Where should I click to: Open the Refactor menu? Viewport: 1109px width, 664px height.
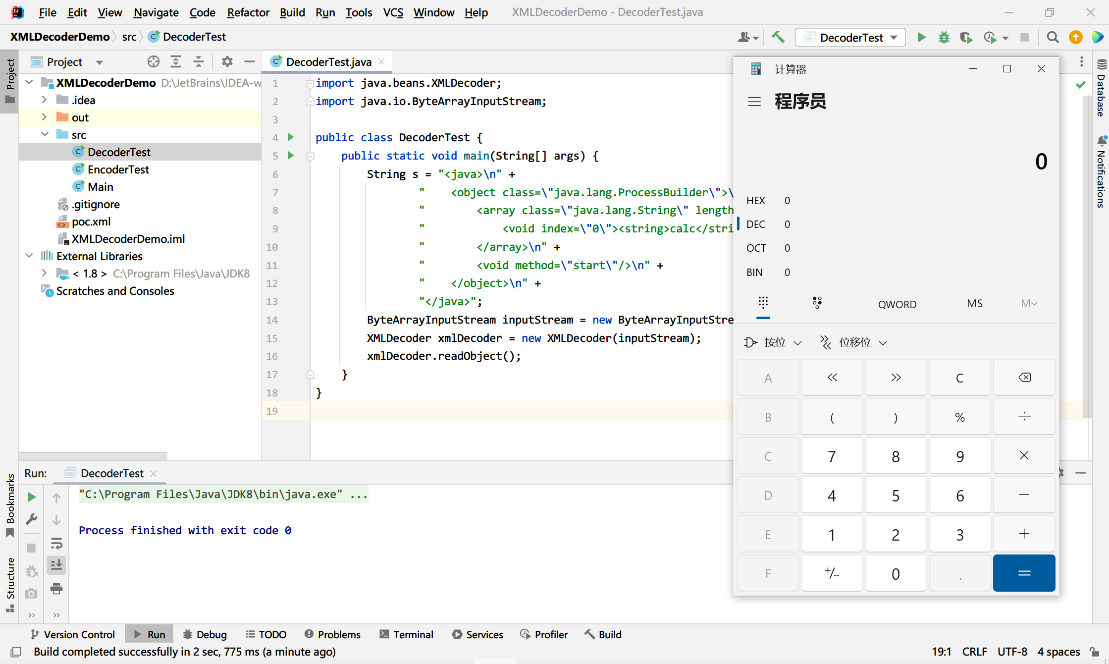248,12
